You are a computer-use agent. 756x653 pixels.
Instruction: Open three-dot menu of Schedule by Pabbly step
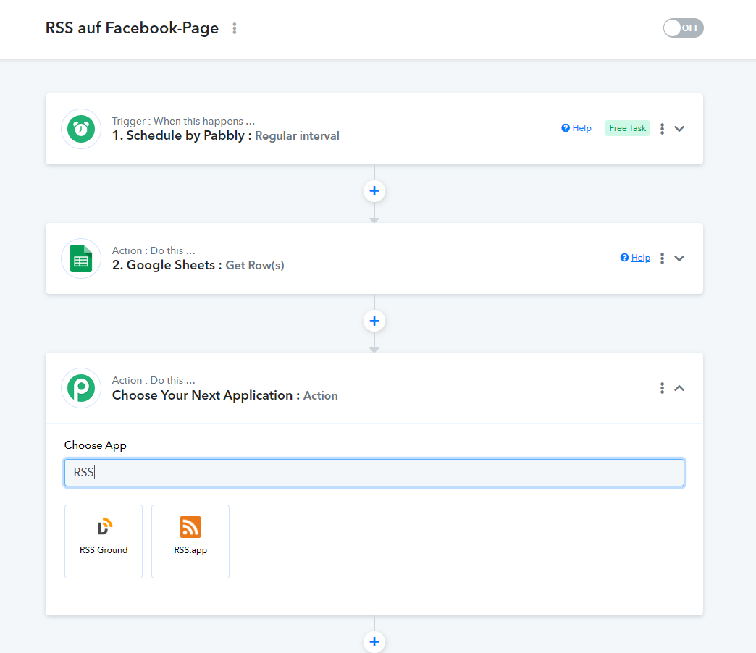tap(662, 129)
